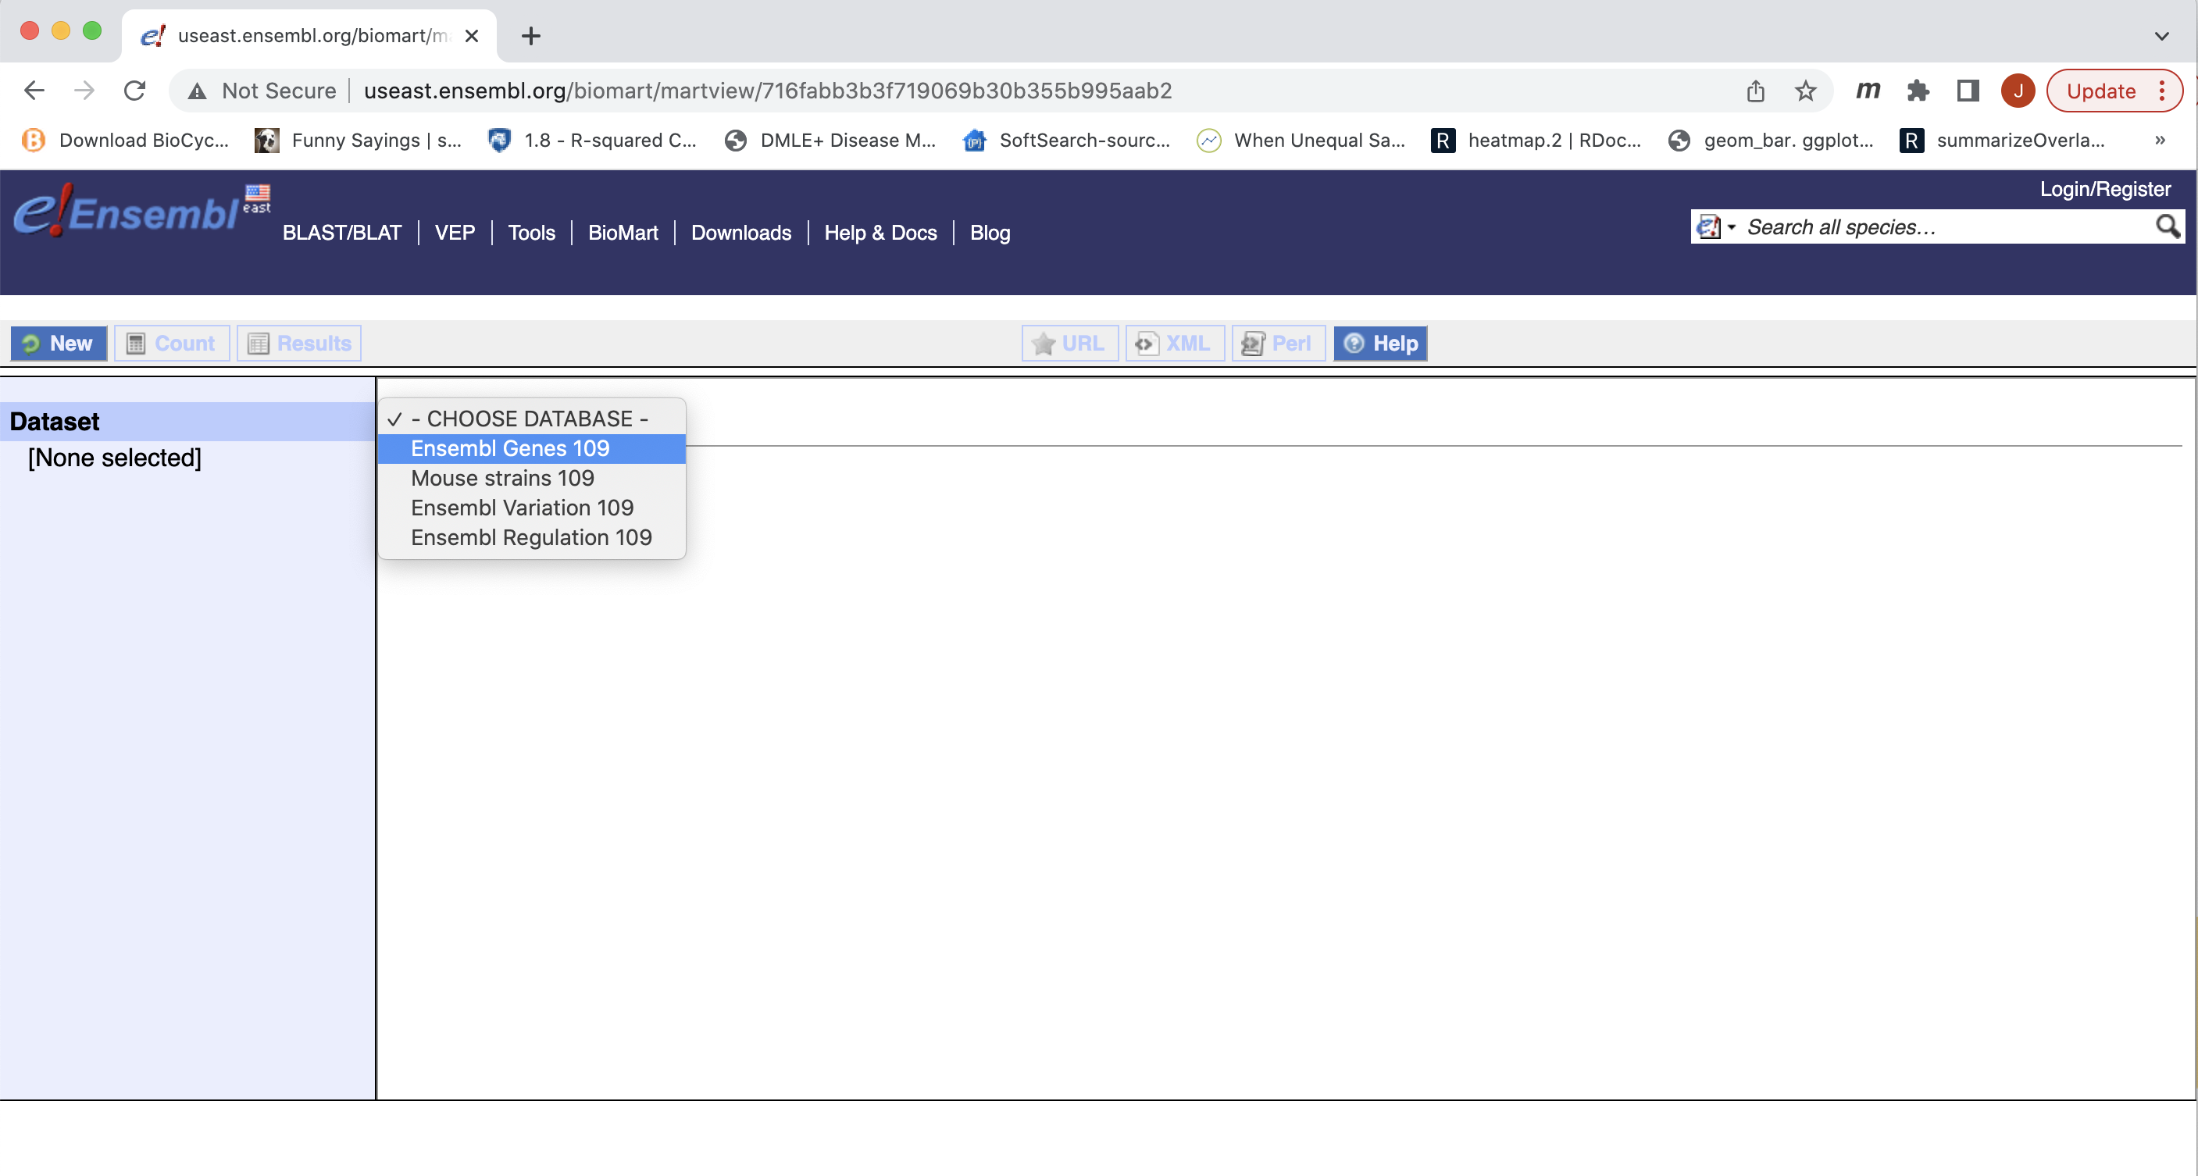2198x1176 pixels.
Task: Open Chrome menu three dots
Action: point(2163,91)
